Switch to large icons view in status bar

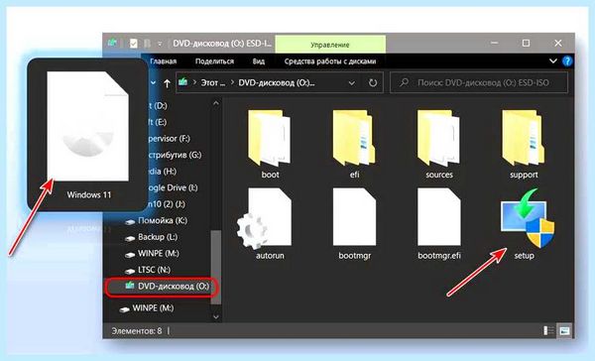[564, 330]
